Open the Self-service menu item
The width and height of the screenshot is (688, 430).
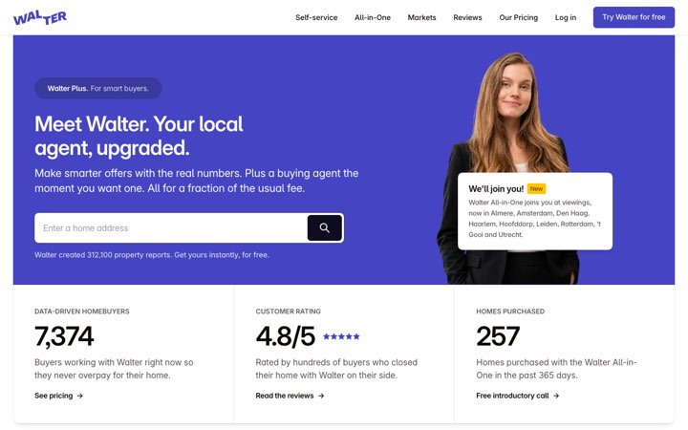coord(316,17)
